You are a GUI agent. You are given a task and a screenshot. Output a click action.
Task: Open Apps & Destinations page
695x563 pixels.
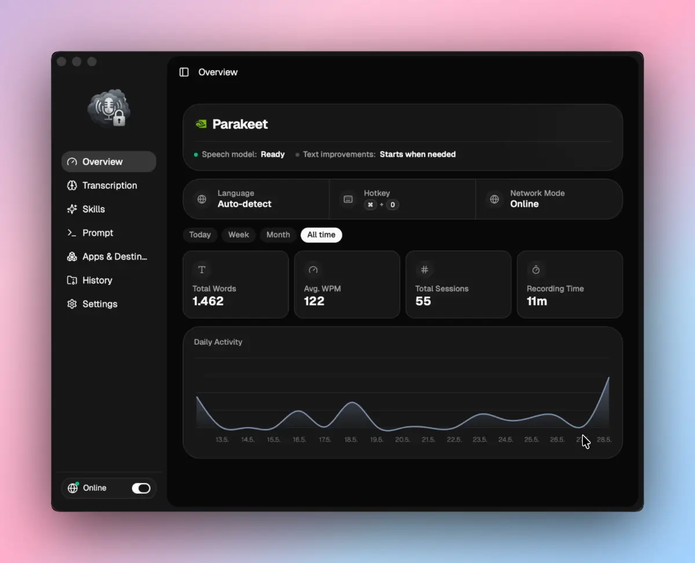[x=109, y=257]
